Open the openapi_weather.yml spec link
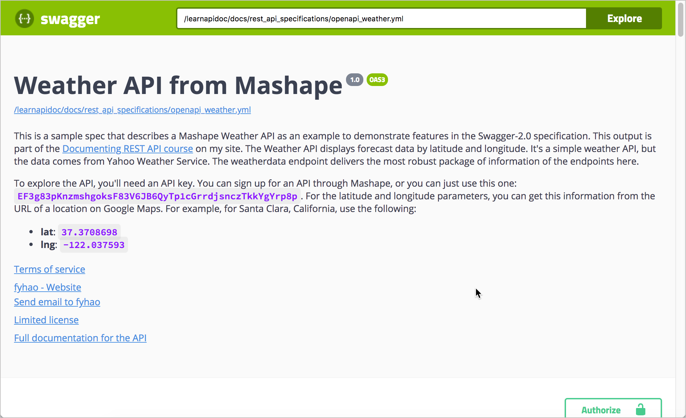 pos(132,110)
